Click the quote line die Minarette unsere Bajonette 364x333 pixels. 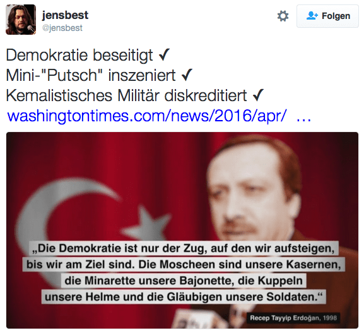click(184, 281)
